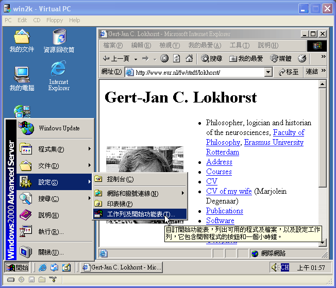
Task: Click the Stop loading icon
Action: [x=164, y=58]
